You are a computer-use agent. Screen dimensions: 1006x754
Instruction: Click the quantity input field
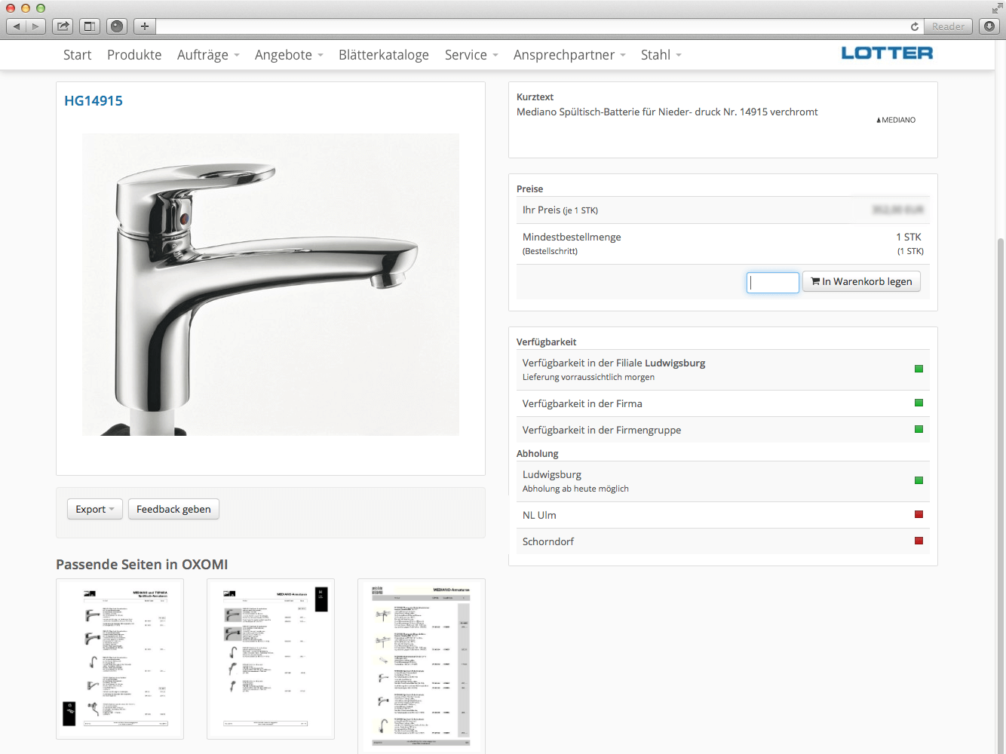pos(772,283)
